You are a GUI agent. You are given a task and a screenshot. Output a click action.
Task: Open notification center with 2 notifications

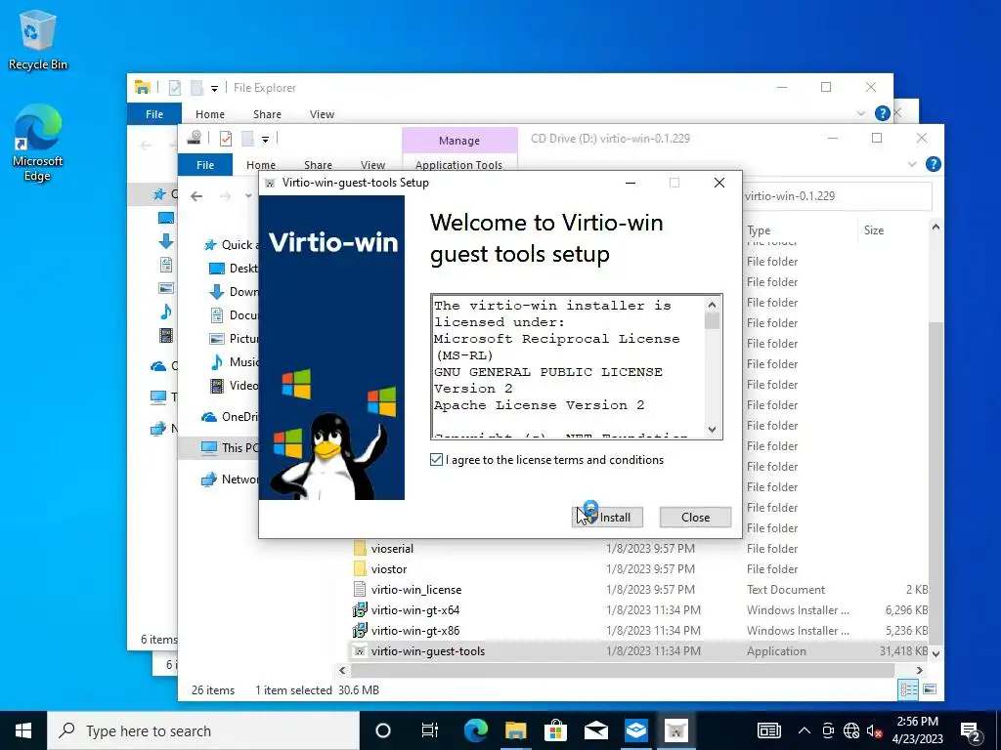click(971, 730)
